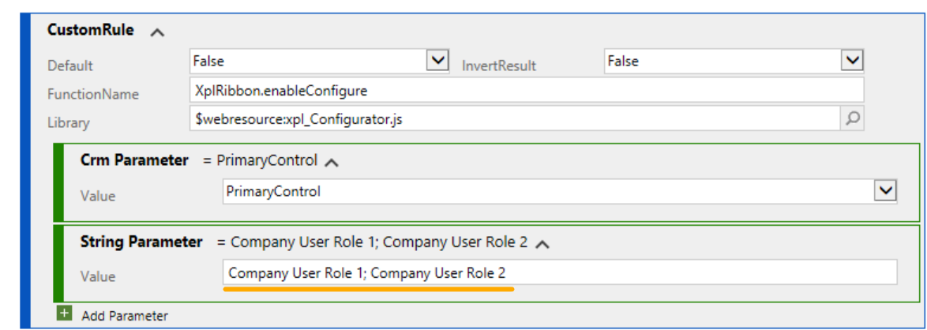
Task: Click the FunctionName input field
Action: point(527,91)
